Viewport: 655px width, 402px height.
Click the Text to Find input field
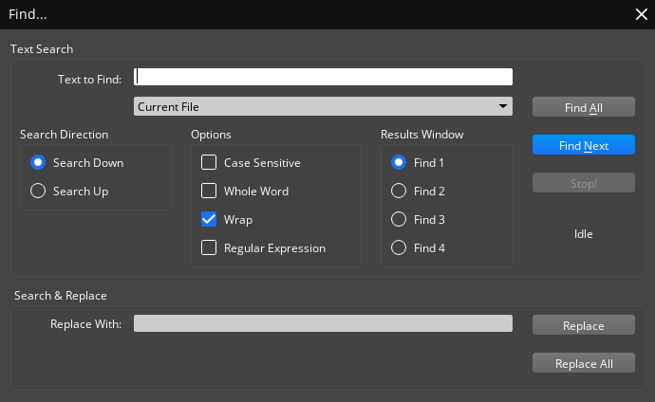pos(323,78)
